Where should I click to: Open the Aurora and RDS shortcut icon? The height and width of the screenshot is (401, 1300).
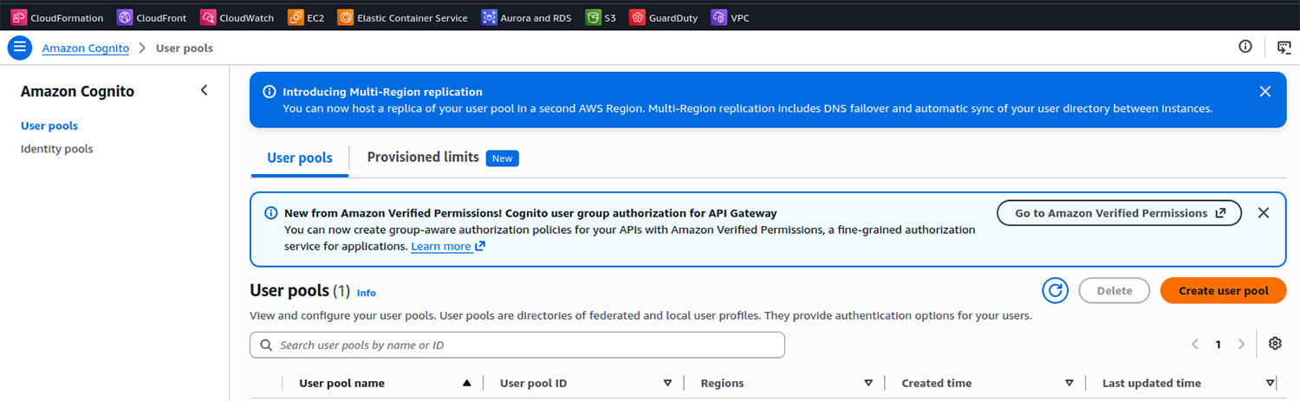[489, 17]
